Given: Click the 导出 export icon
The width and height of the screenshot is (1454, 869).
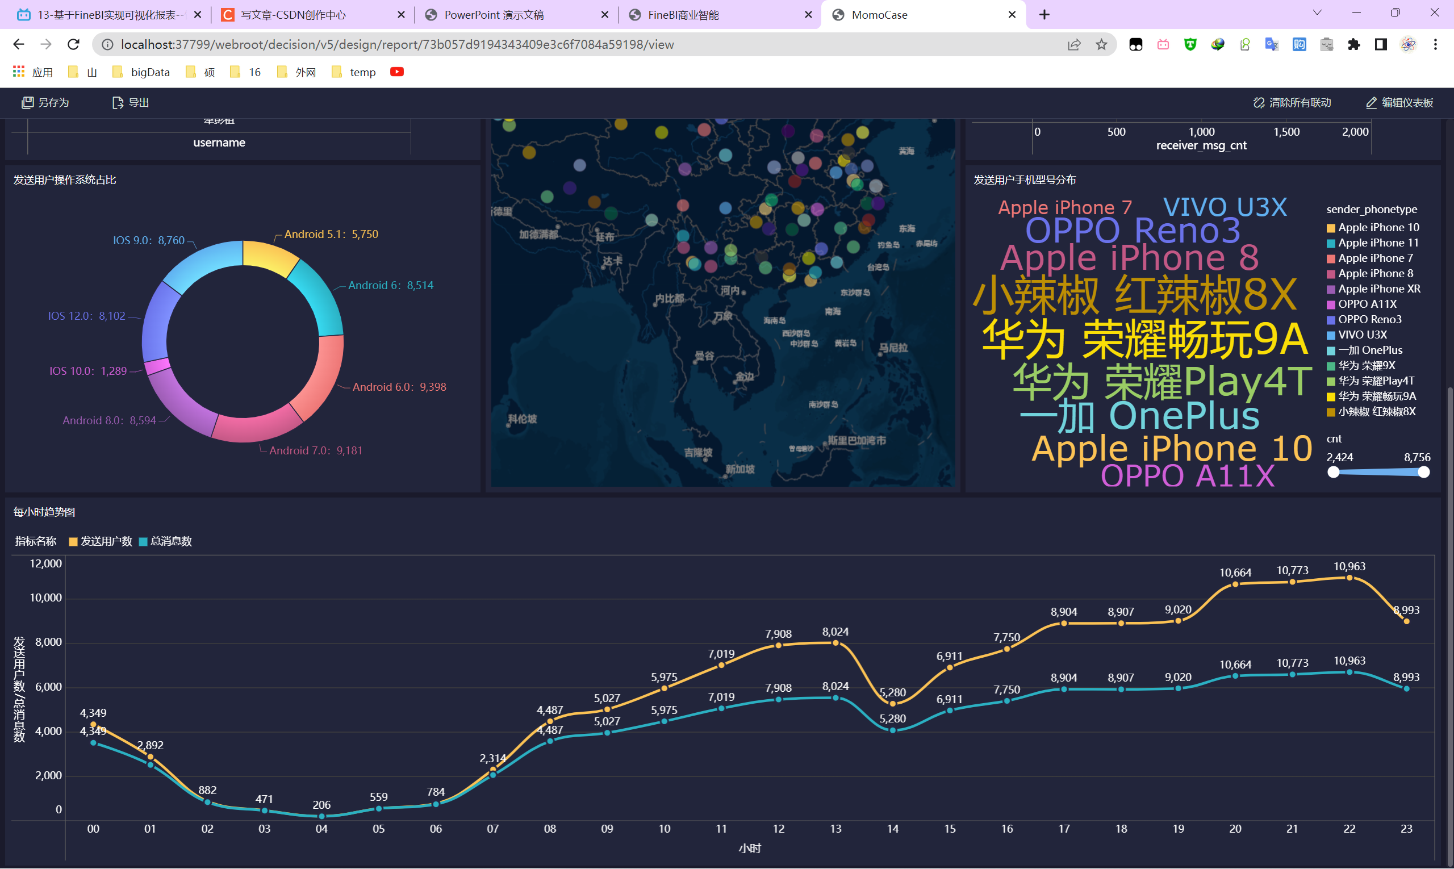Looking at the screenshot, I should tap(117, 103).
